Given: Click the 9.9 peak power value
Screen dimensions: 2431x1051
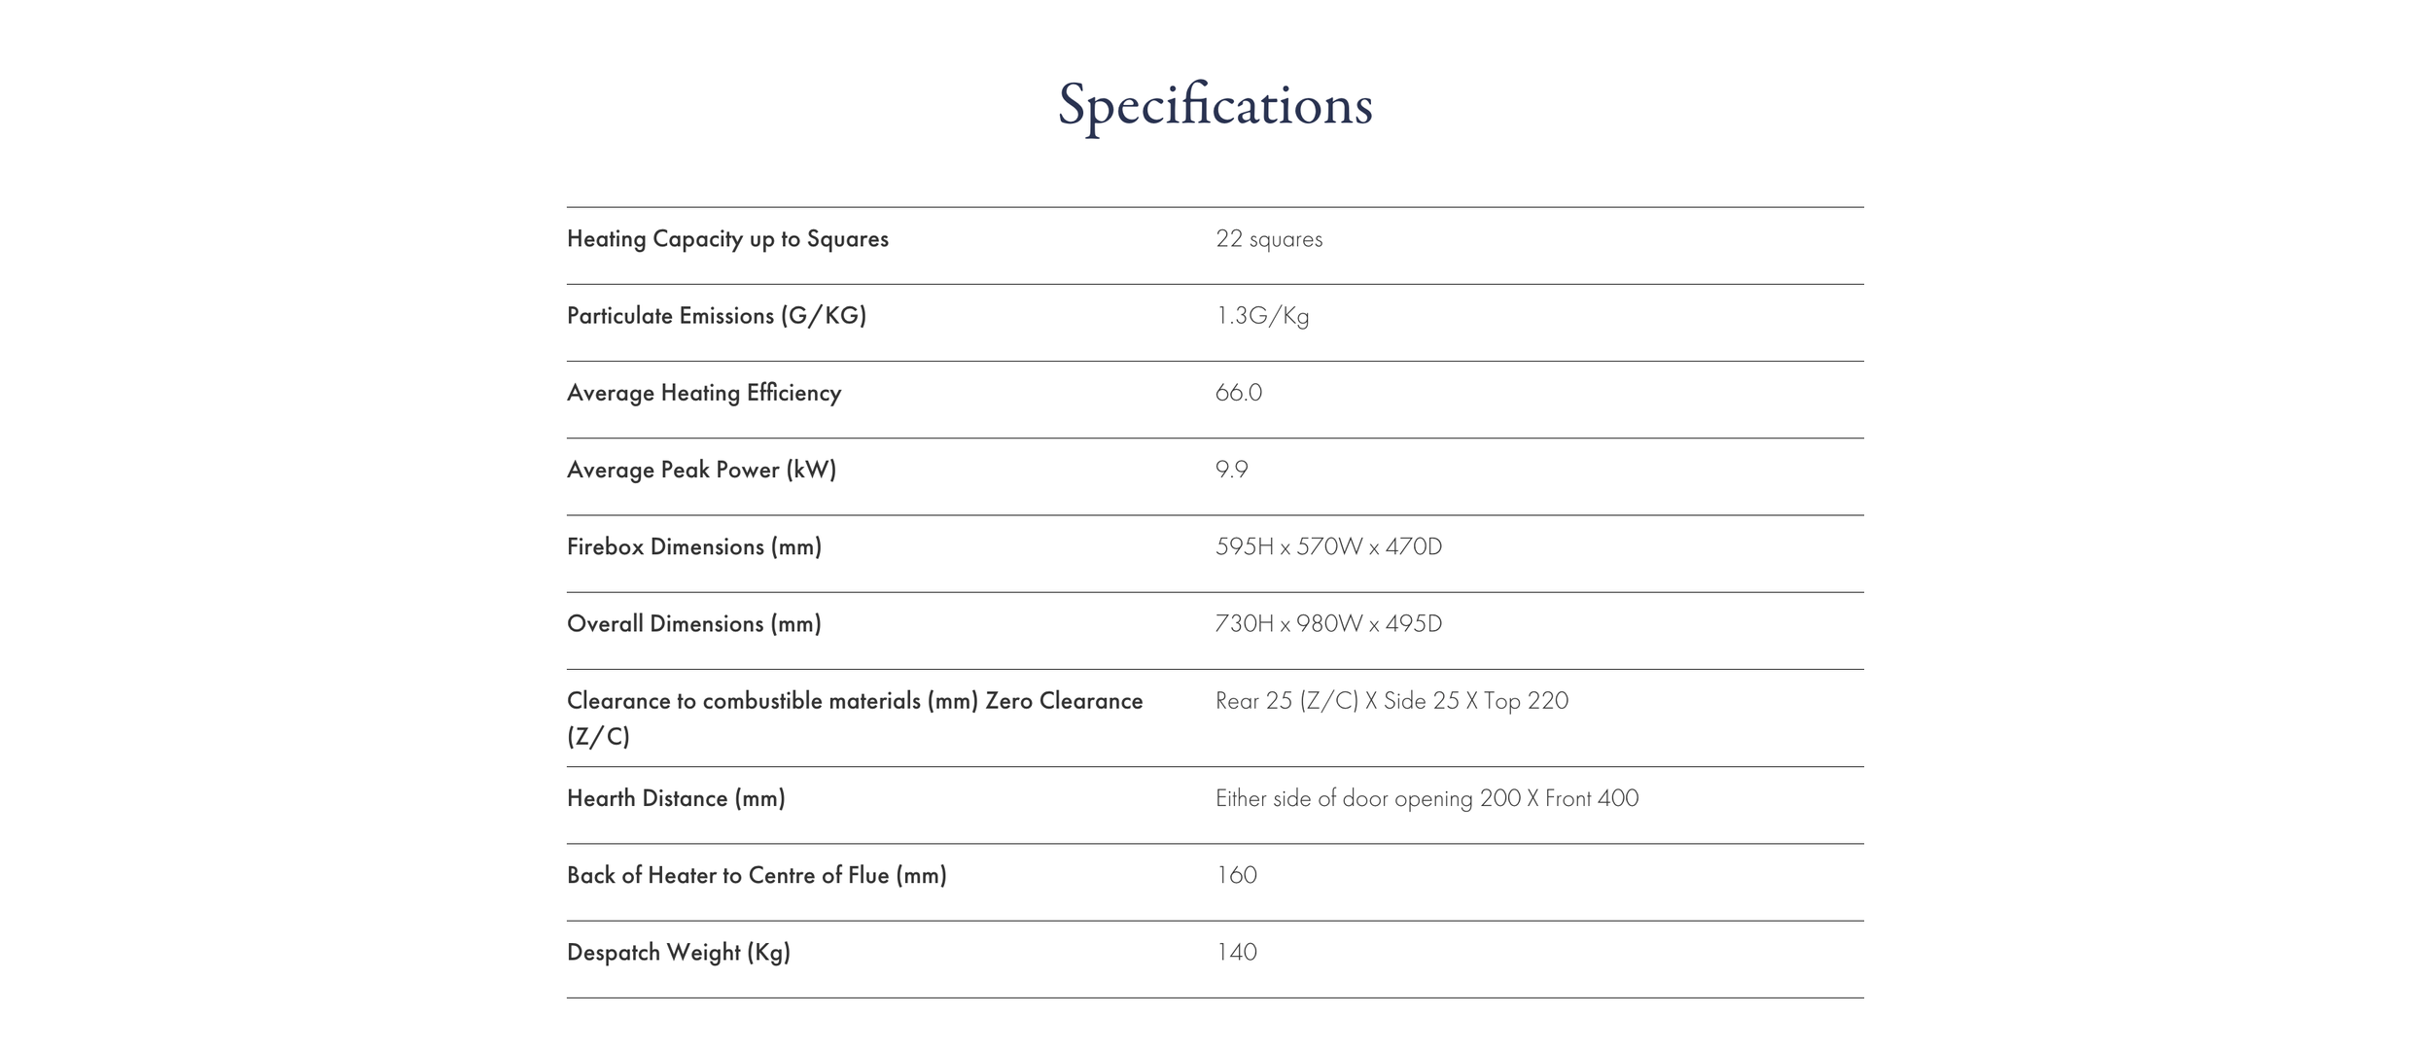Looking at the screenshot, I should [x=1232, y=470].
